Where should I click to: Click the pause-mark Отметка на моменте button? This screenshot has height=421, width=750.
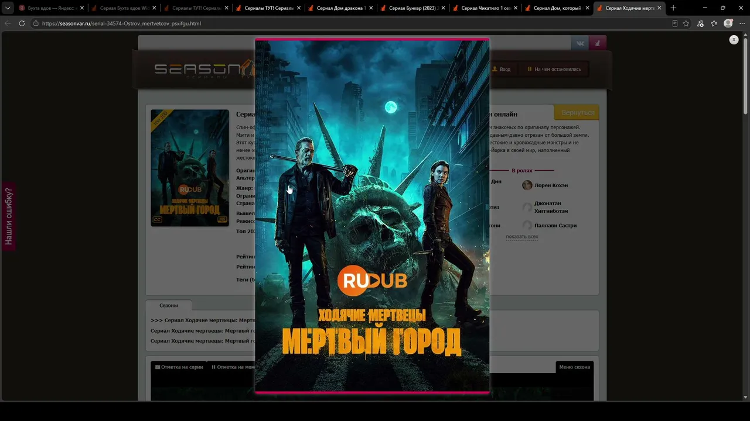click(x=233, y=367)
